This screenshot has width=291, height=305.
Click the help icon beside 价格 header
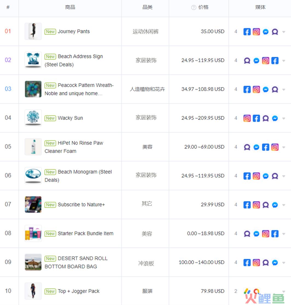[x=193, y=7]
